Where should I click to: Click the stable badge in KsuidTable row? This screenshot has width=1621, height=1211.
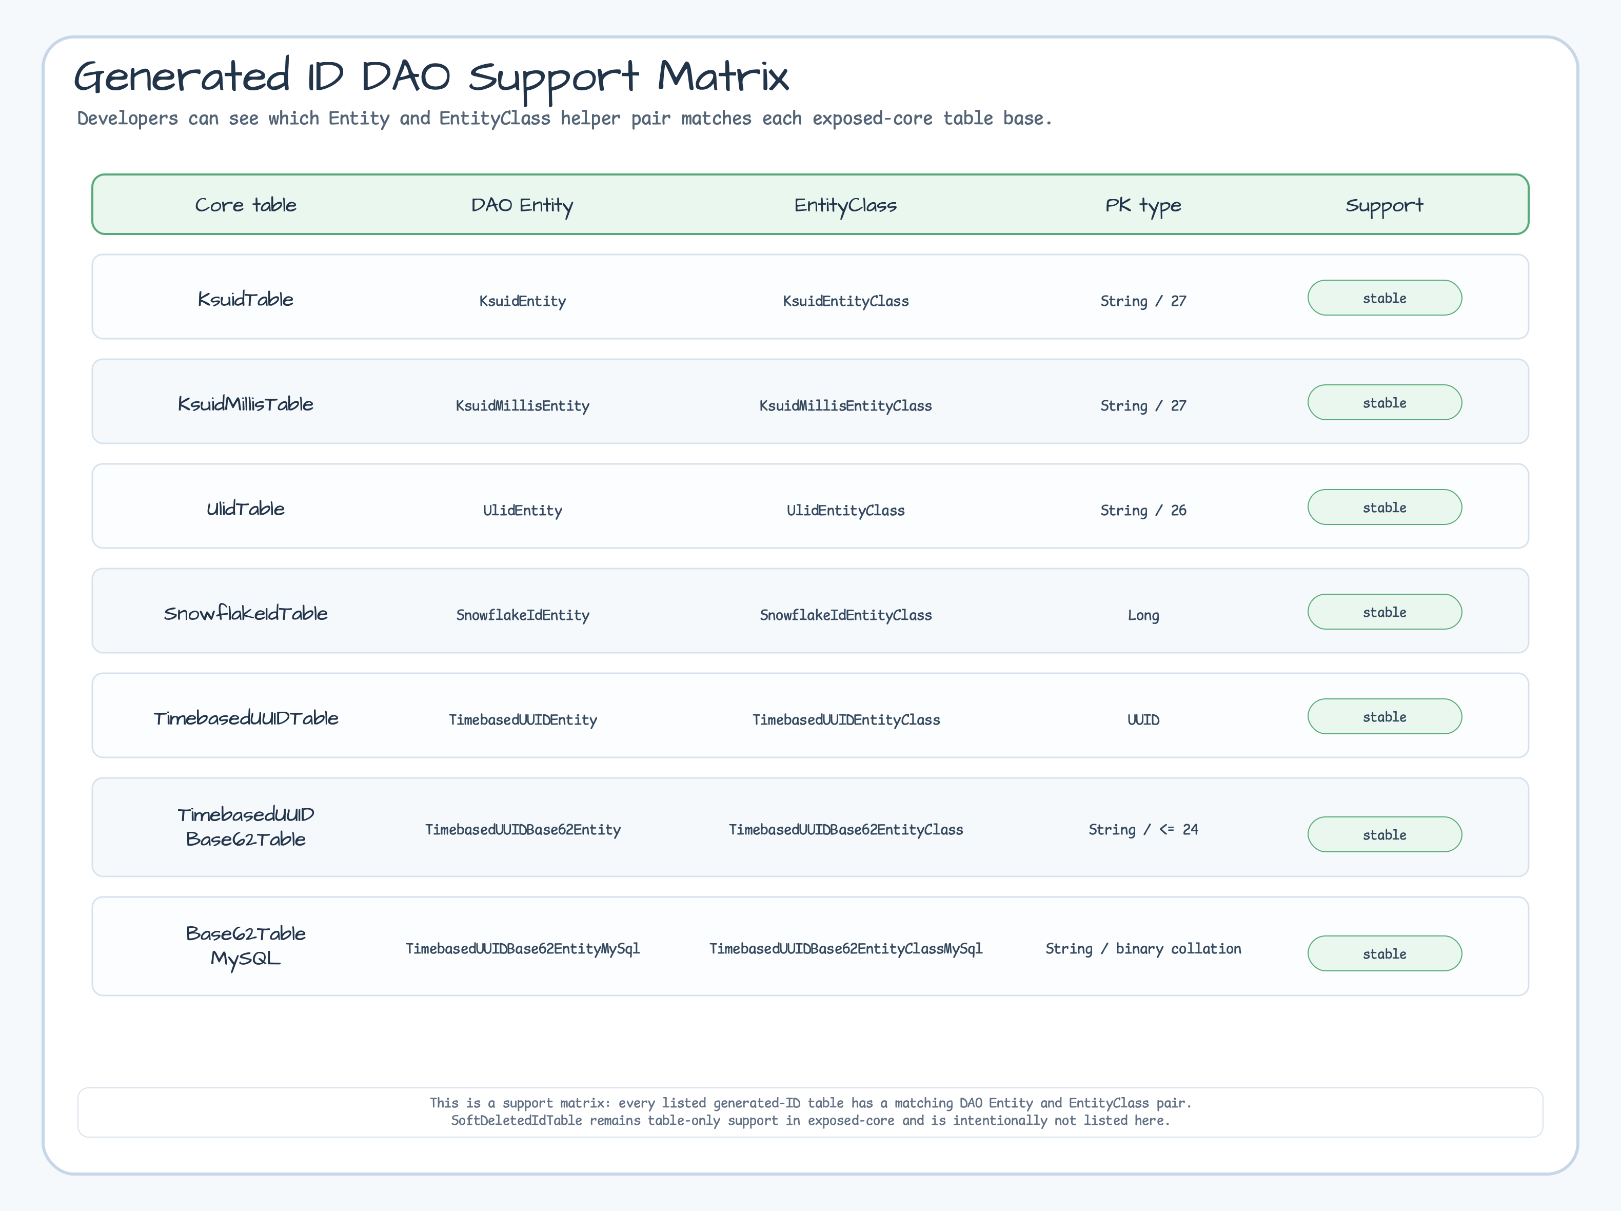tap(1383, 298)
